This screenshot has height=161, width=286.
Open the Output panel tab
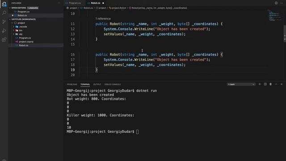coord(97,85)
